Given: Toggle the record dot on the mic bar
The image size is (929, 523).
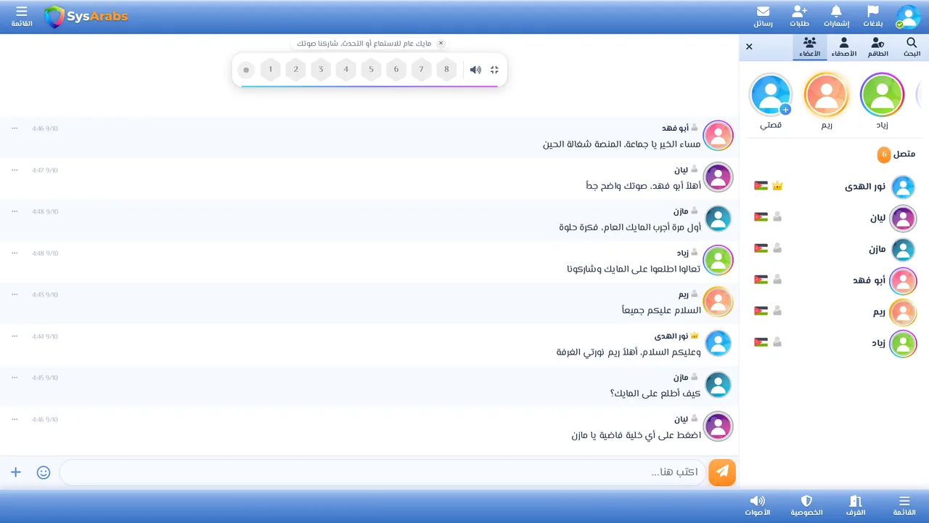Looking at the screenshot, I should pyautogui.click(x=246, y=70).
